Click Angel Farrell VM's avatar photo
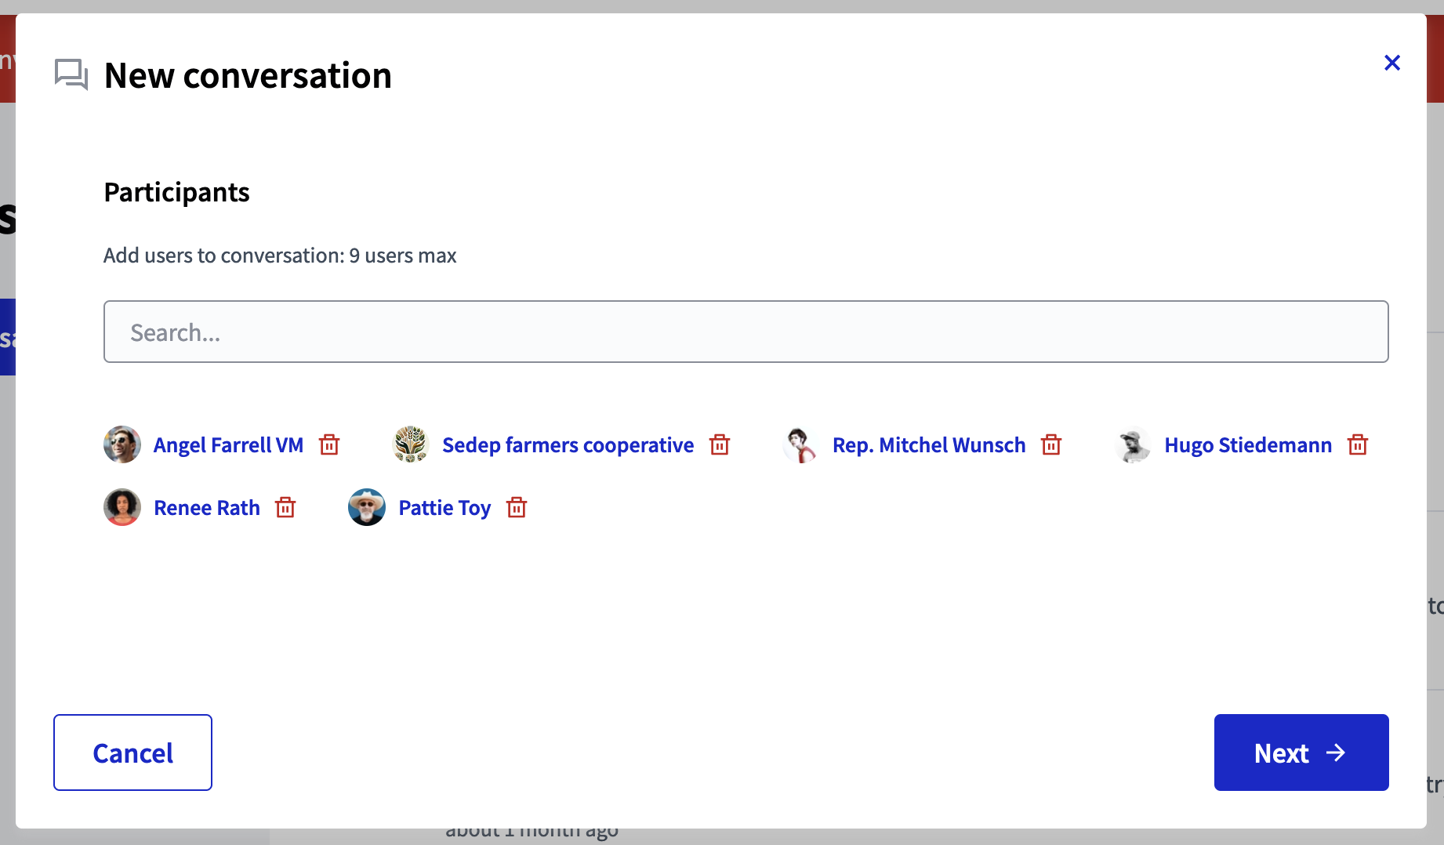This screenshot has height=845, width=1444. pos(122,444)
